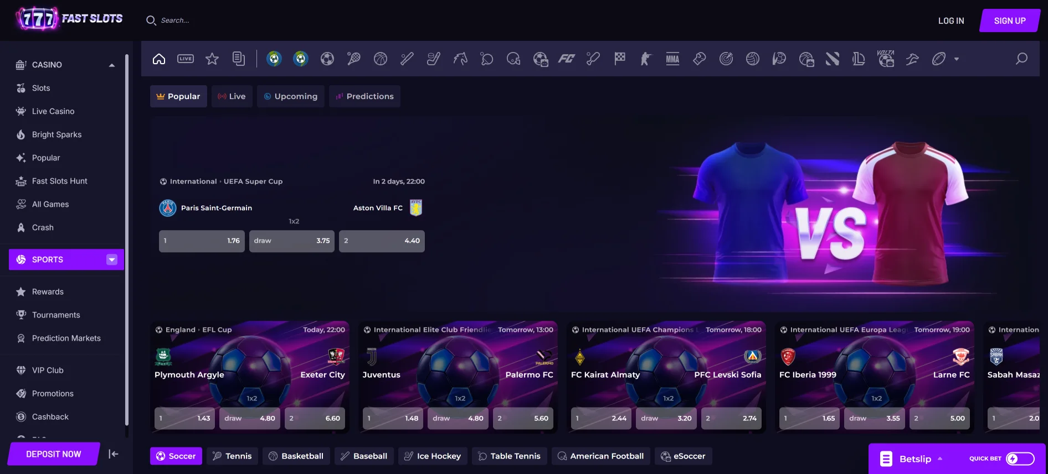
Task: Open the FC Kairat Almaty match card
Action: pos(666,376)
